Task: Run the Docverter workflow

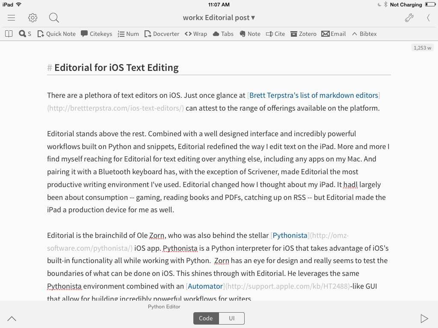Action: click(162, 34)
